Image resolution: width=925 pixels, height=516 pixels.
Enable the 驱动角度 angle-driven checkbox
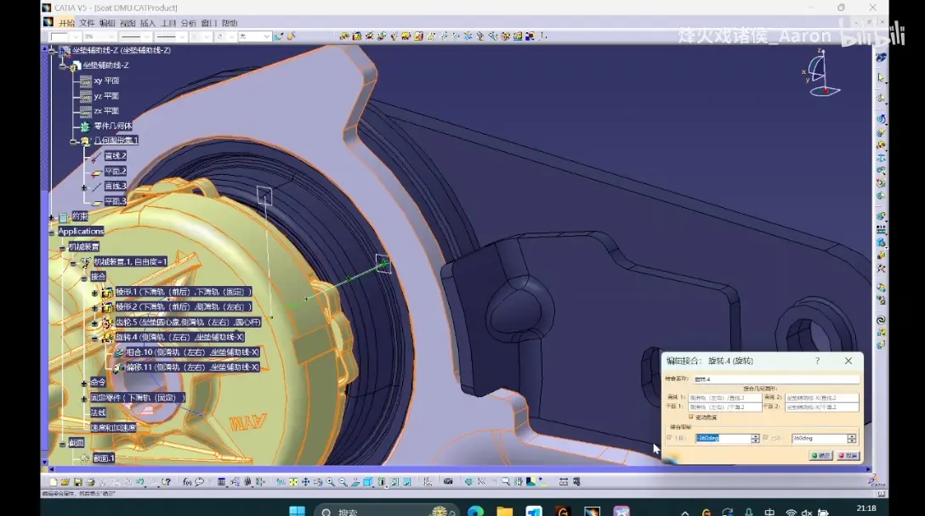click(691, 417)
